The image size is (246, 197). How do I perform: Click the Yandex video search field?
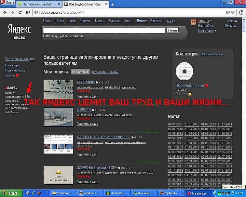click(x=104, y=30)
